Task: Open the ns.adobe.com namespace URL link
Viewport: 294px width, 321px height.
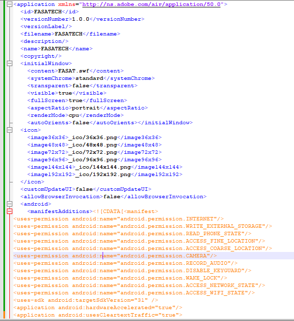Action: coord(151,4)
